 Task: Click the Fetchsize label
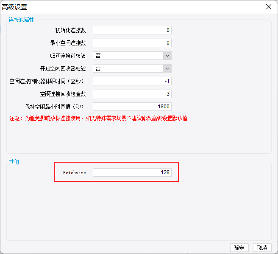coord(75,172)
